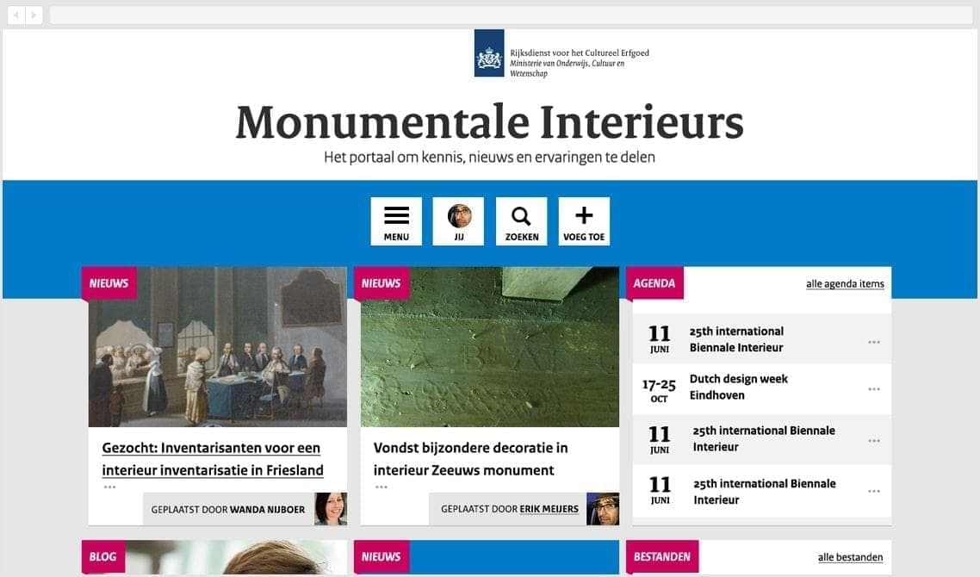
Task: Click the browser back arrow
Action: click(16, 15)
